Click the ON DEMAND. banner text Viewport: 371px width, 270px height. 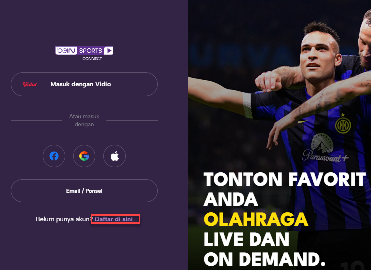(x=265, y=259)
